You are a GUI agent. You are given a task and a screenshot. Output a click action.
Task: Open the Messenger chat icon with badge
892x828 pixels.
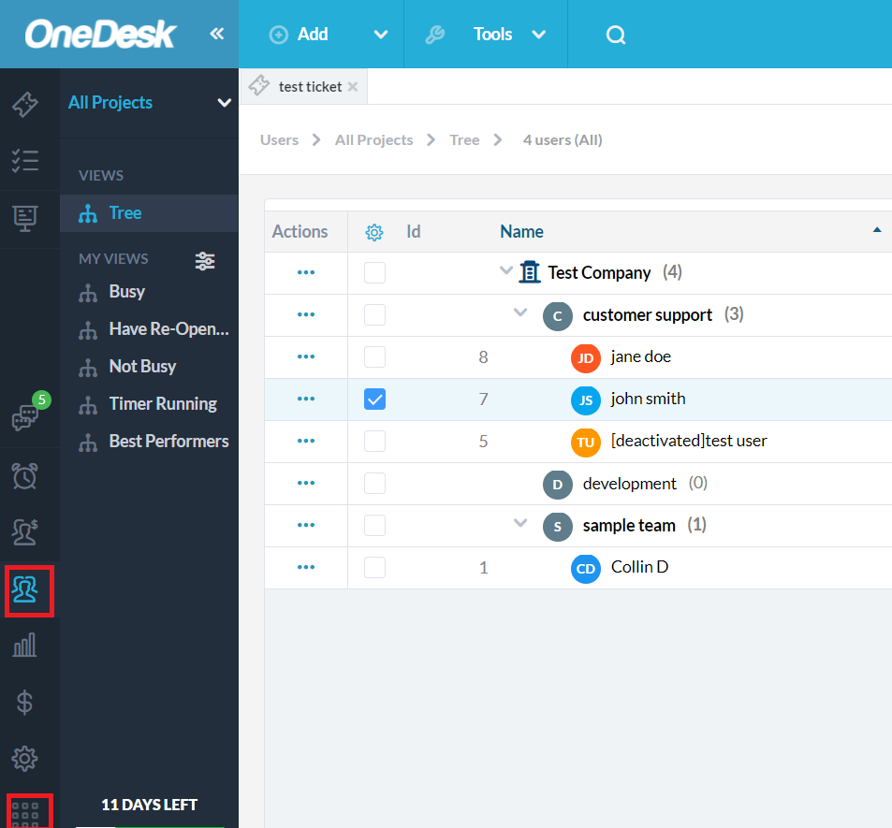(25, 417)
